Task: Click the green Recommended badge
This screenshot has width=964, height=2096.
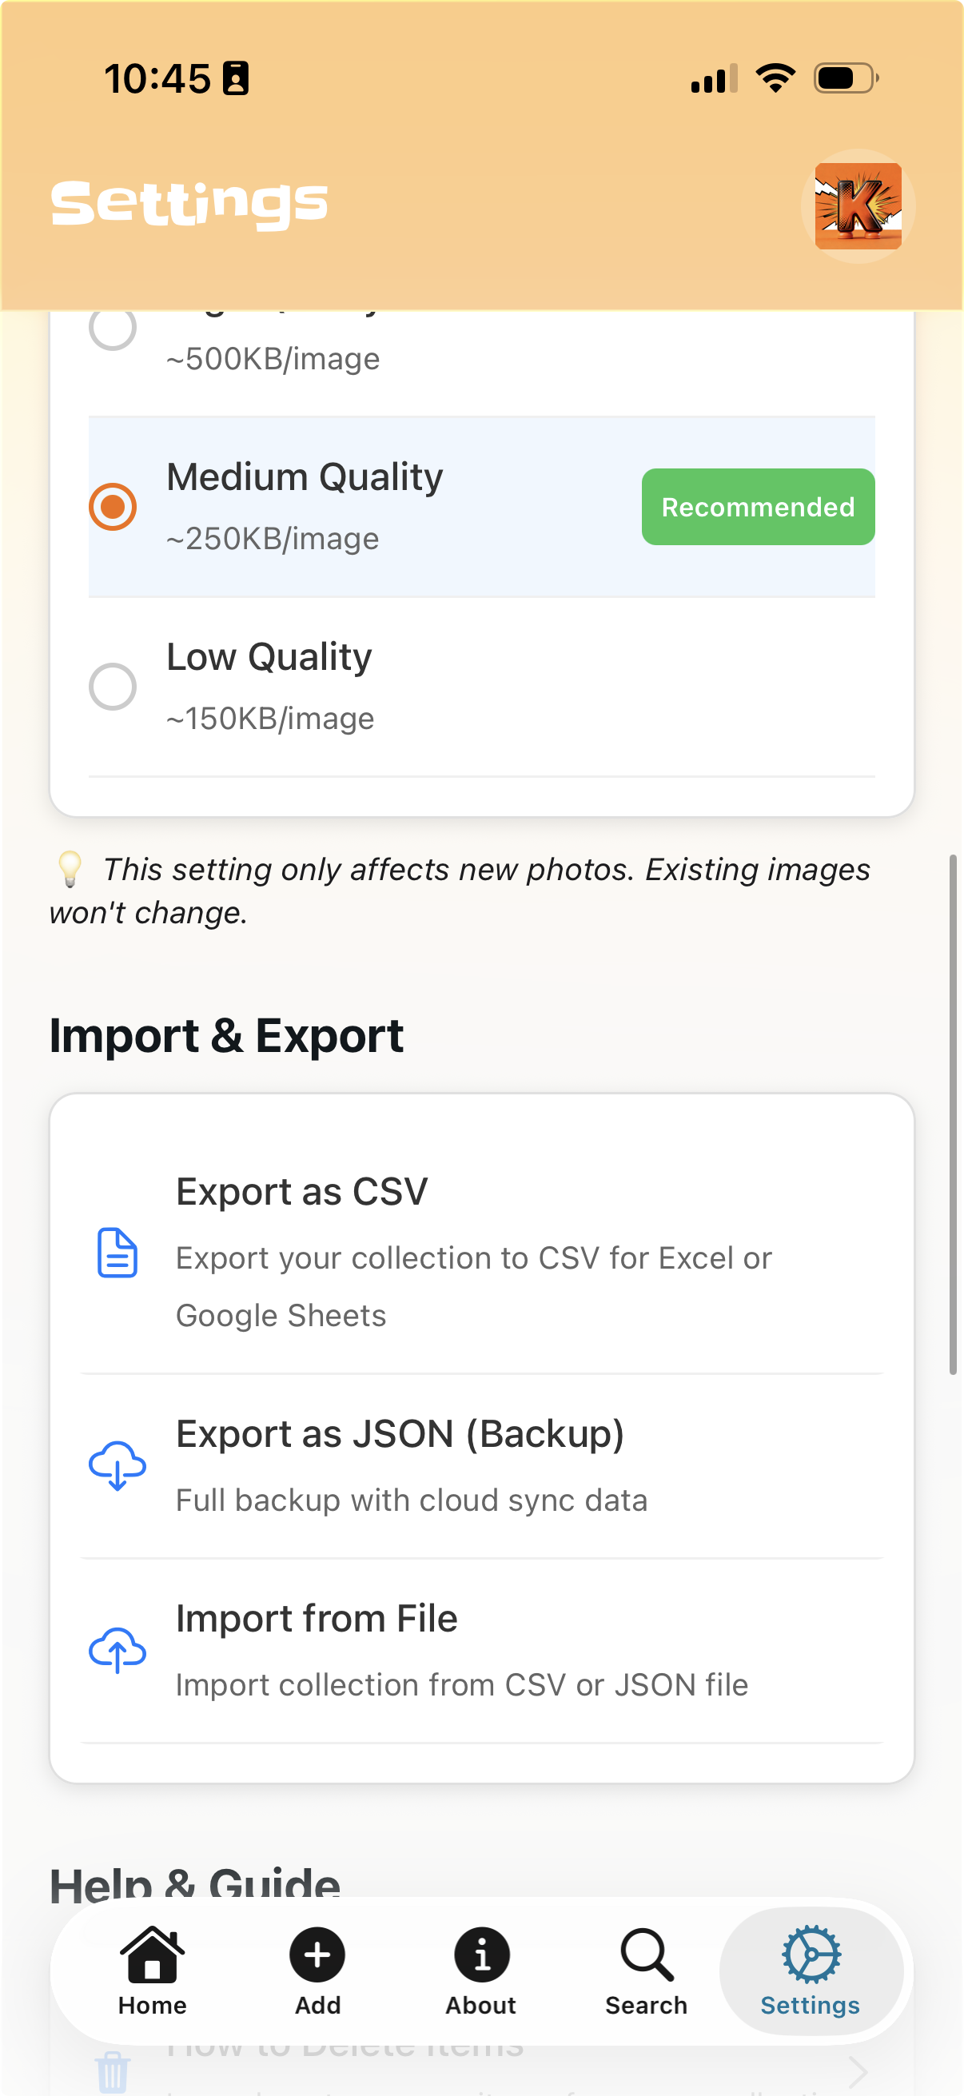Action: pos(757,507)
